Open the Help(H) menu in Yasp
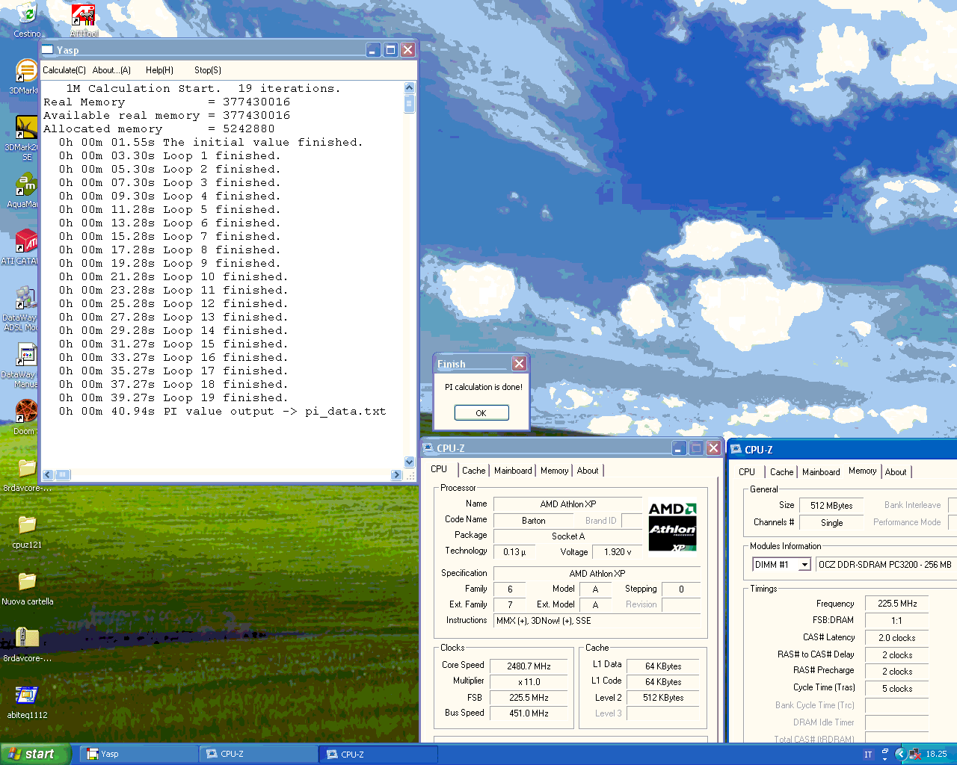Screen dimensions: 957x765 [159, 70]
